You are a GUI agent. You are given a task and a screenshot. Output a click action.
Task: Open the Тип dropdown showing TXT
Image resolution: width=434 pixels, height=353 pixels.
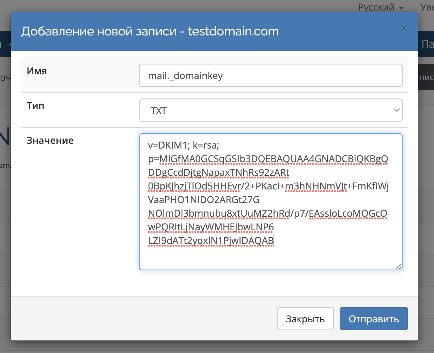click(270, 110)
